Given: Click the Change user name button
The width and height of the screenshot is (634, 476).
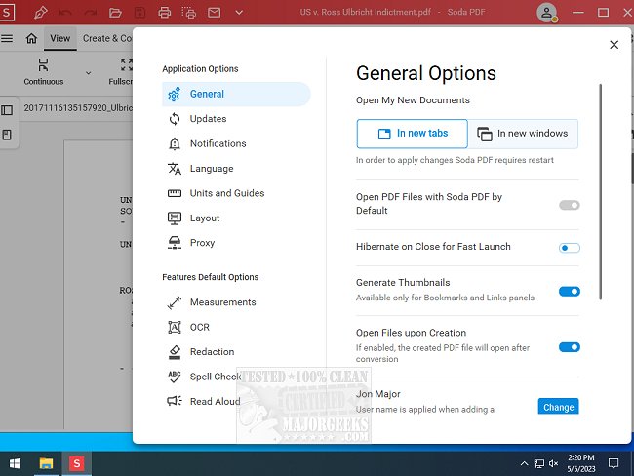Looking at the screenshot, I should (x=558, y=407).
